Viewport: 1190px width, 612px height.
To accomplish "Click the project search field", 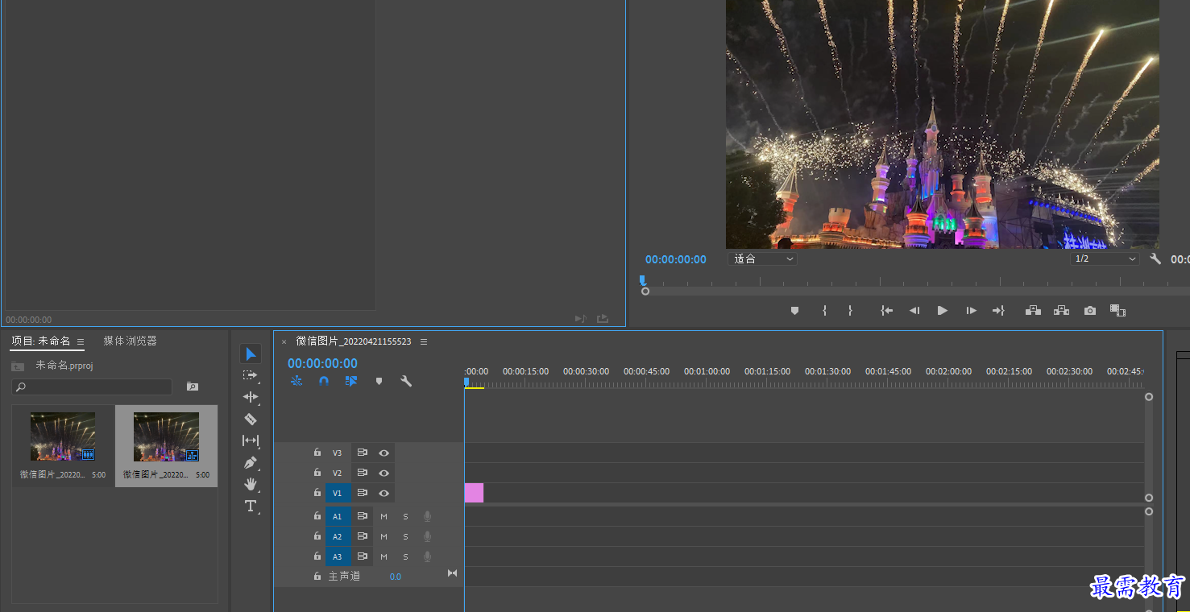I will [x=92, y=387].
